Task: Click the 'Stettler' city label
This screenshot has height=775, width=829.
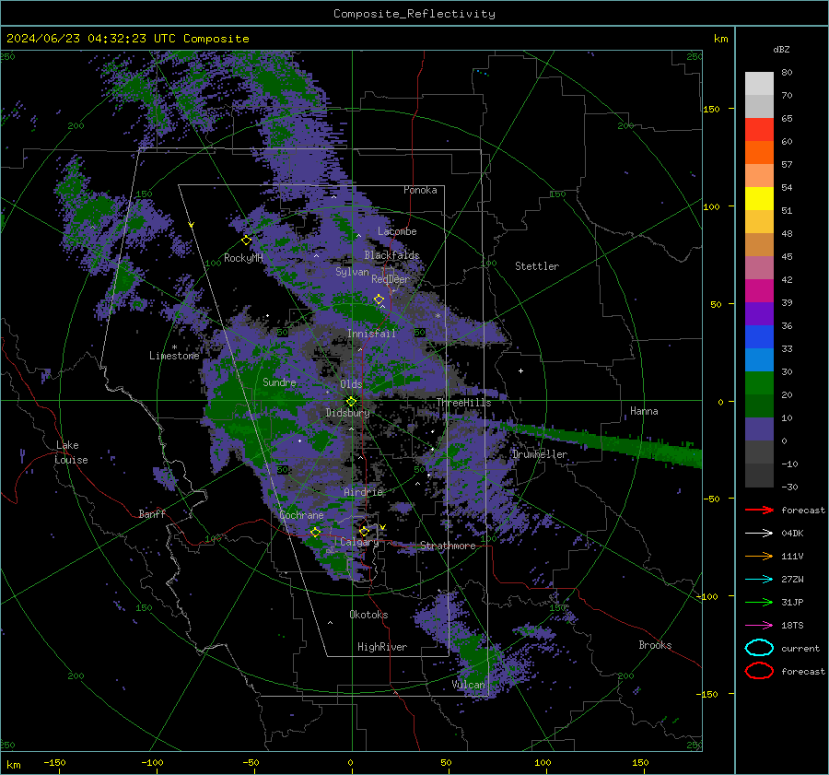Action: pyautogui.click(x=537, y=266)
